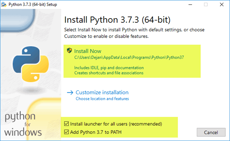230x141 pixels.
Task: Click the "Install launcher for all users" label text
Action: [x=116, y=124]
